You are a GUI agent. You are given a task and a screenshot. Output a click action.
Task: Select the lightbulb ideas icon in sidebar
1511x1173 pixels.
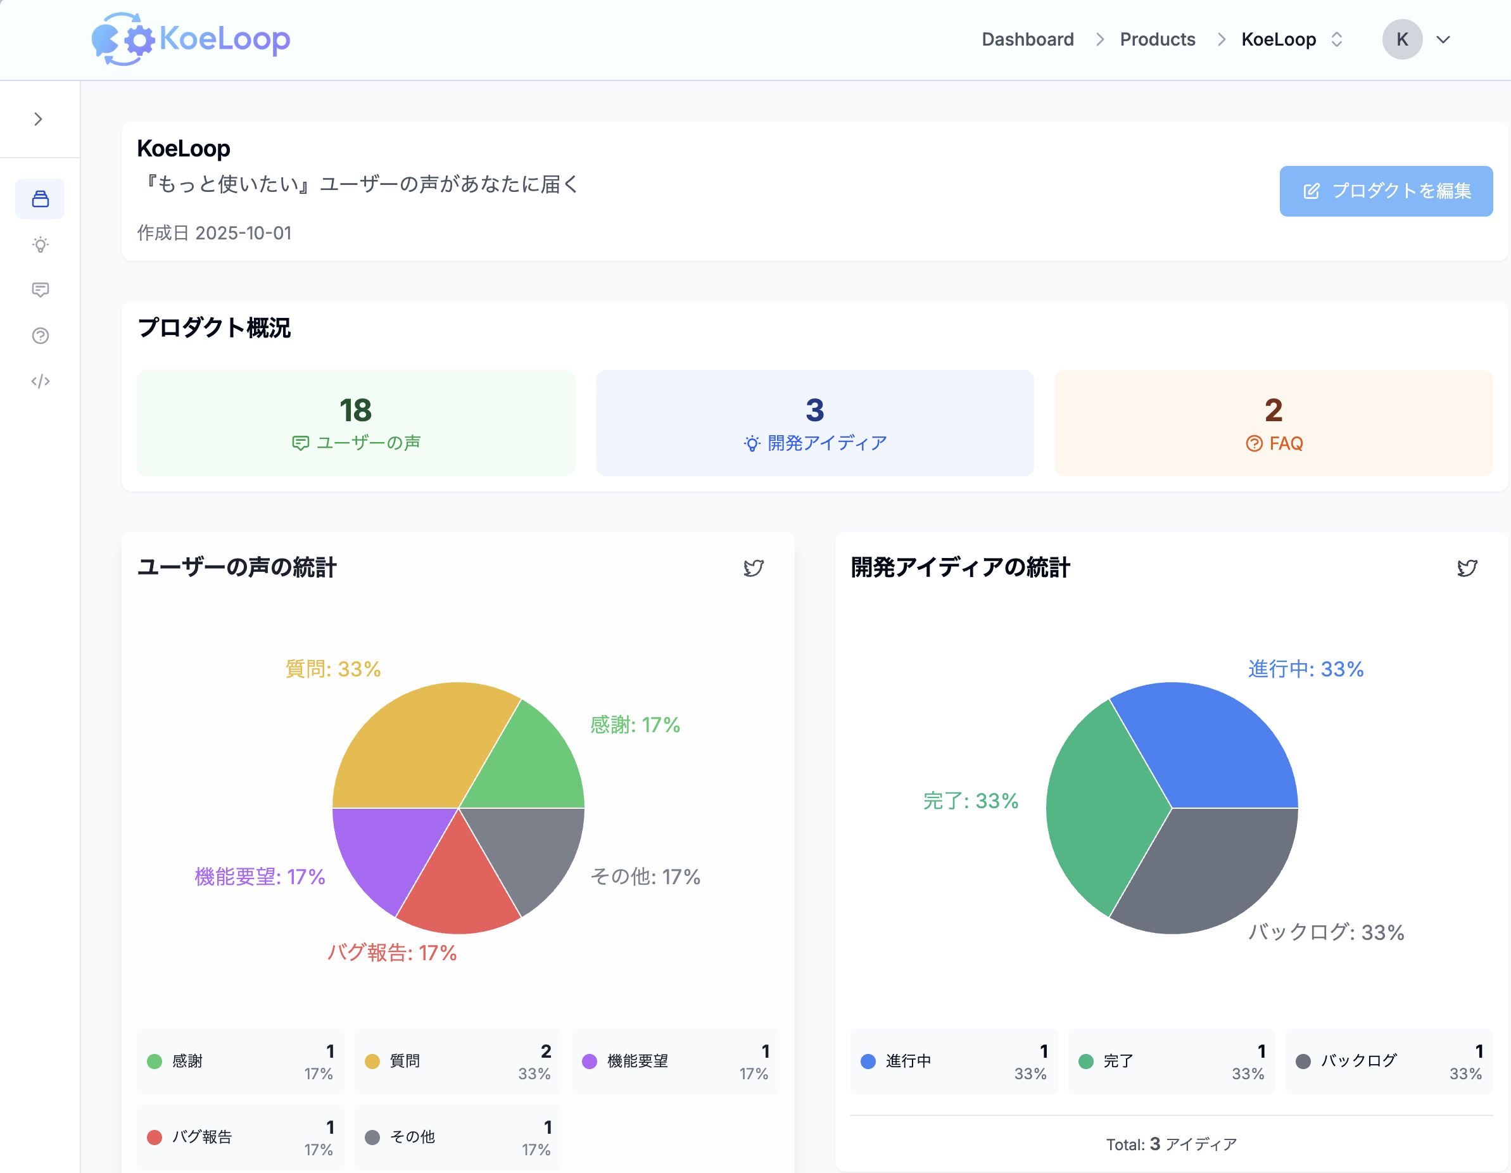point(39,244)
